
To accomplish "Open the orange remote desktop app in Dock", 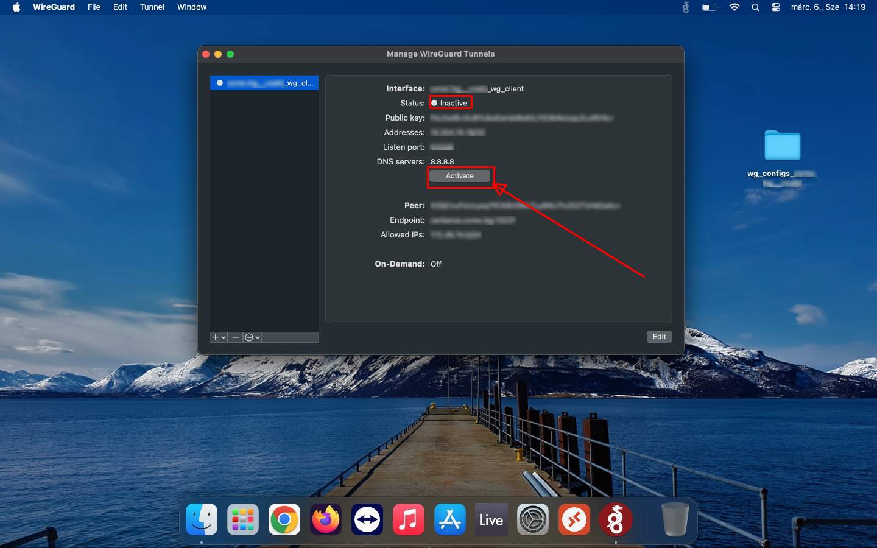I will [x=574, y=519].
